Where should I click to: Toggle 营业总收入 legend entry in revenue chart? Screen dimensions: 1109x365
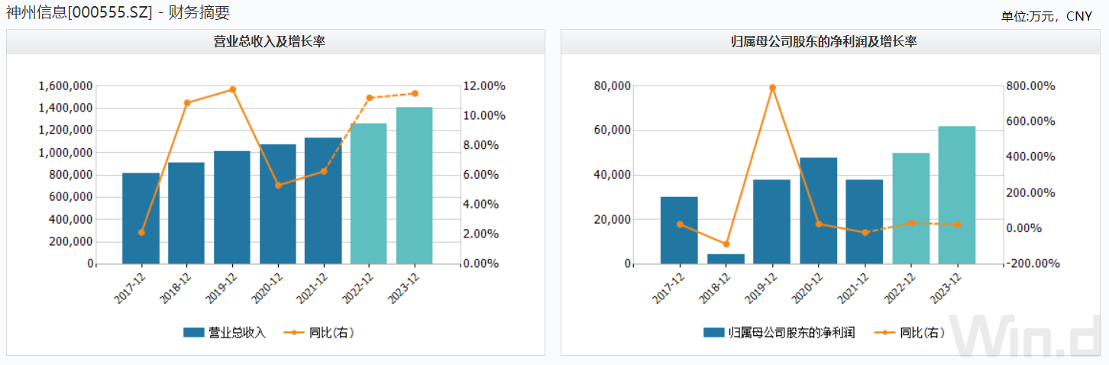225,332
